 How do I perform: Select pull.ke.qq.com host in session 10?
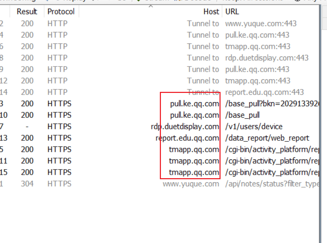(195, 115)
